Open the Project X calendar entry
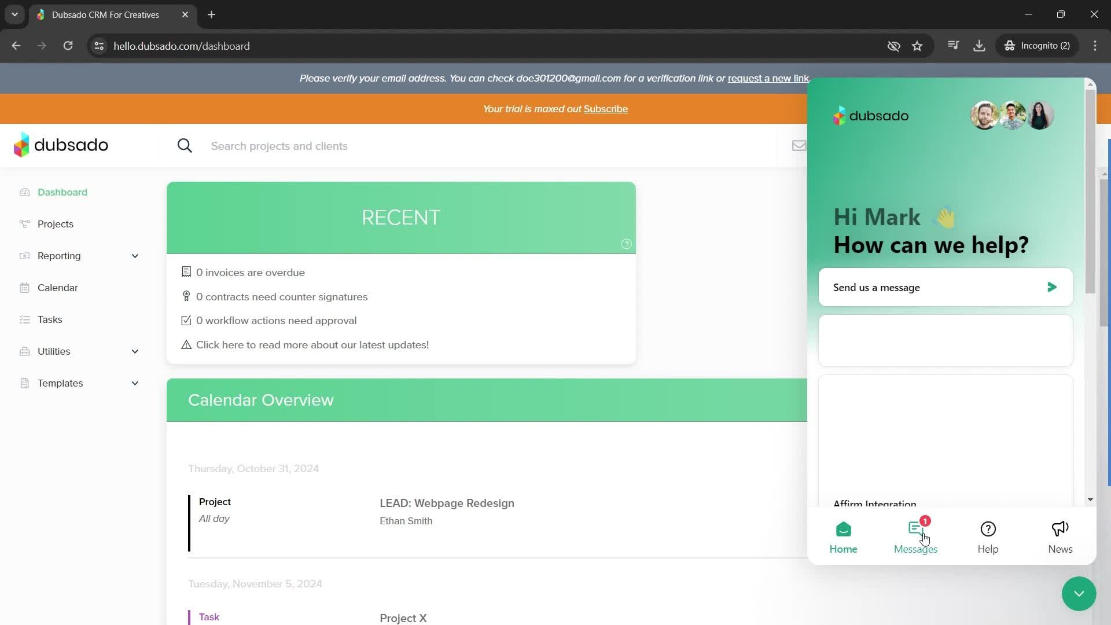 (x=403, y=617)
